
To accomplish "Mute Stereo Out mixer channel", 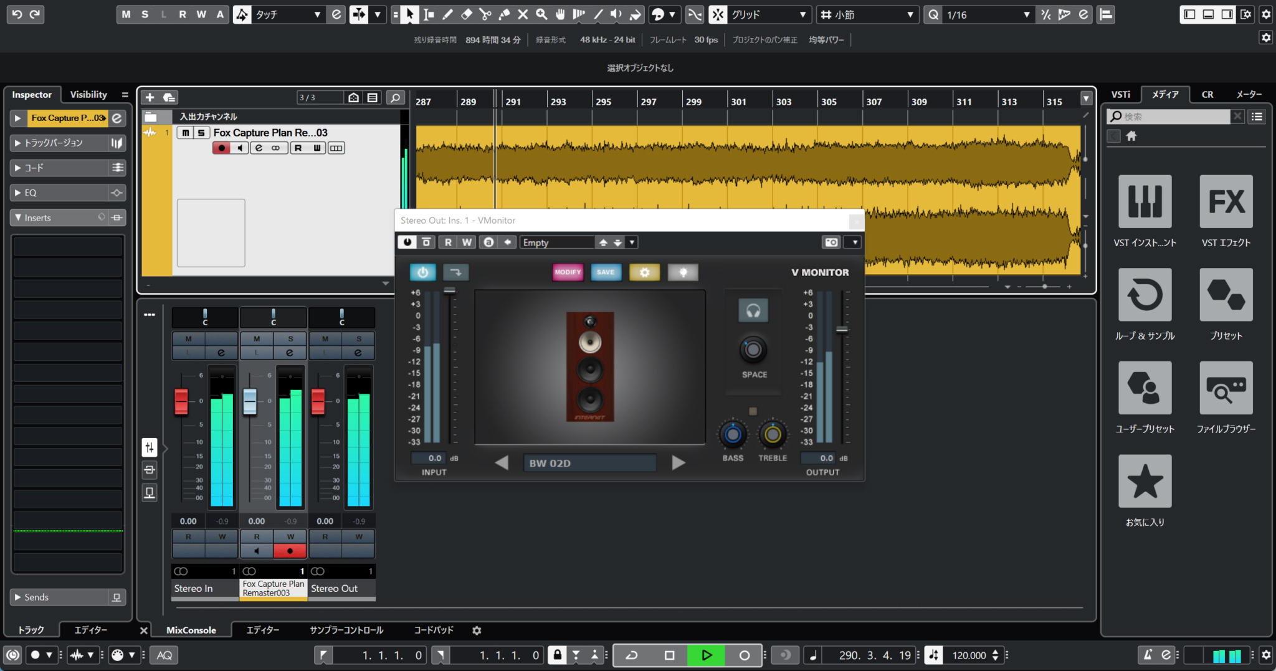I will (325, 339).
